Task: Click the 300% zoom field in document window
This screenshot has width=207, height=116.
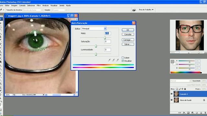Action: coord(8,95)
